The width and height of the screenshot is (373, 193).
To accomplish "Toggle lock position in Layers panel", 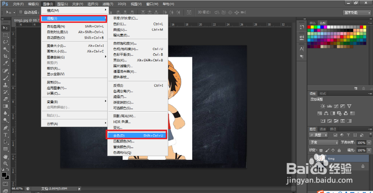I will 333,150.
